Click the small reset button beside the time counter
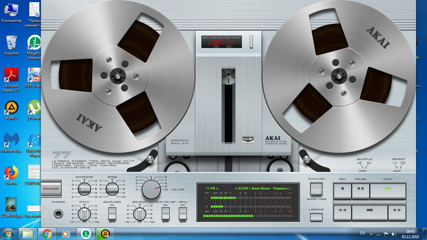 pos(251,42)
